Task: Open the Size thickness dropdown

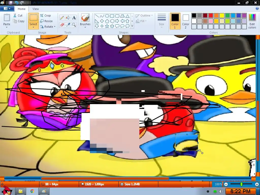Action: 162,21
